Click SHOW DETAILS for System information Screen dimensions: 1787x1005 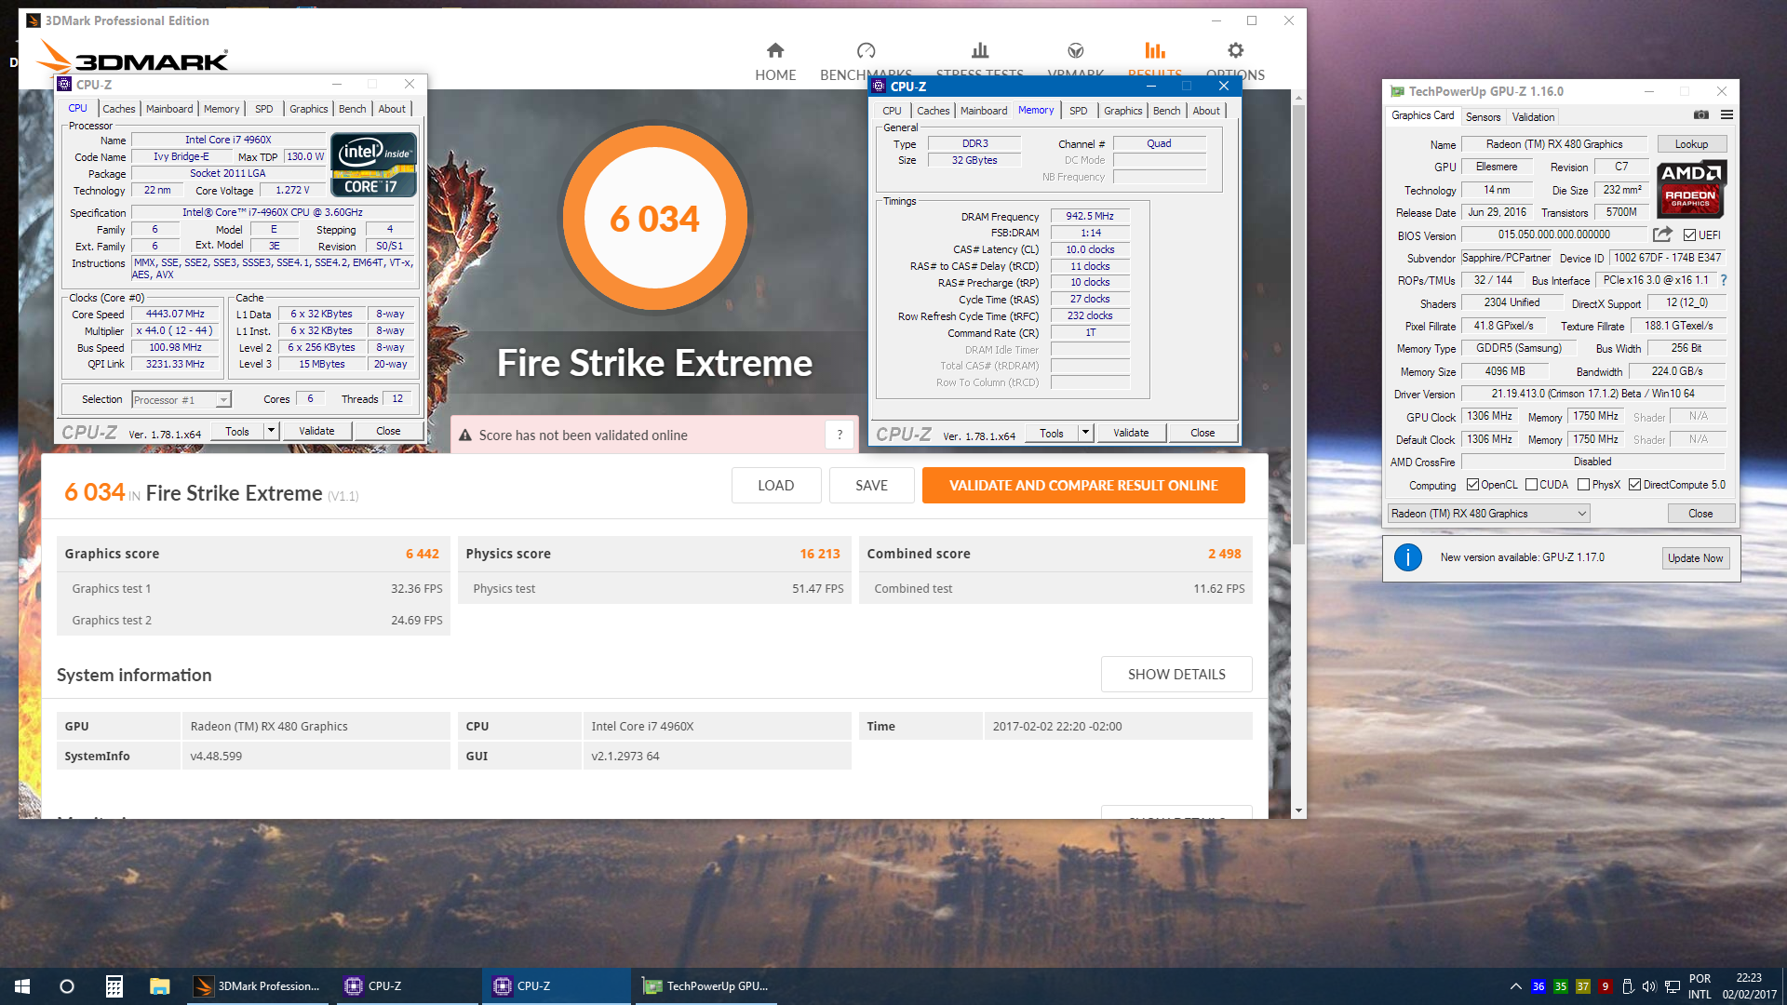1176,674
